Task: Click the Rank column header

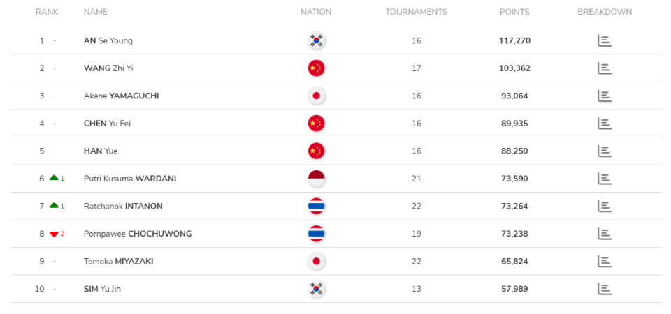Action: tap(47, 12)
